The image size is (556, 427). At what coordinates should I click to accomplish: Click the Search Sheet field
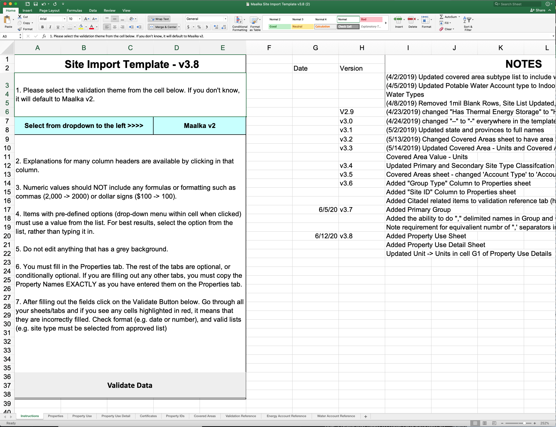(x=517, y=4)
